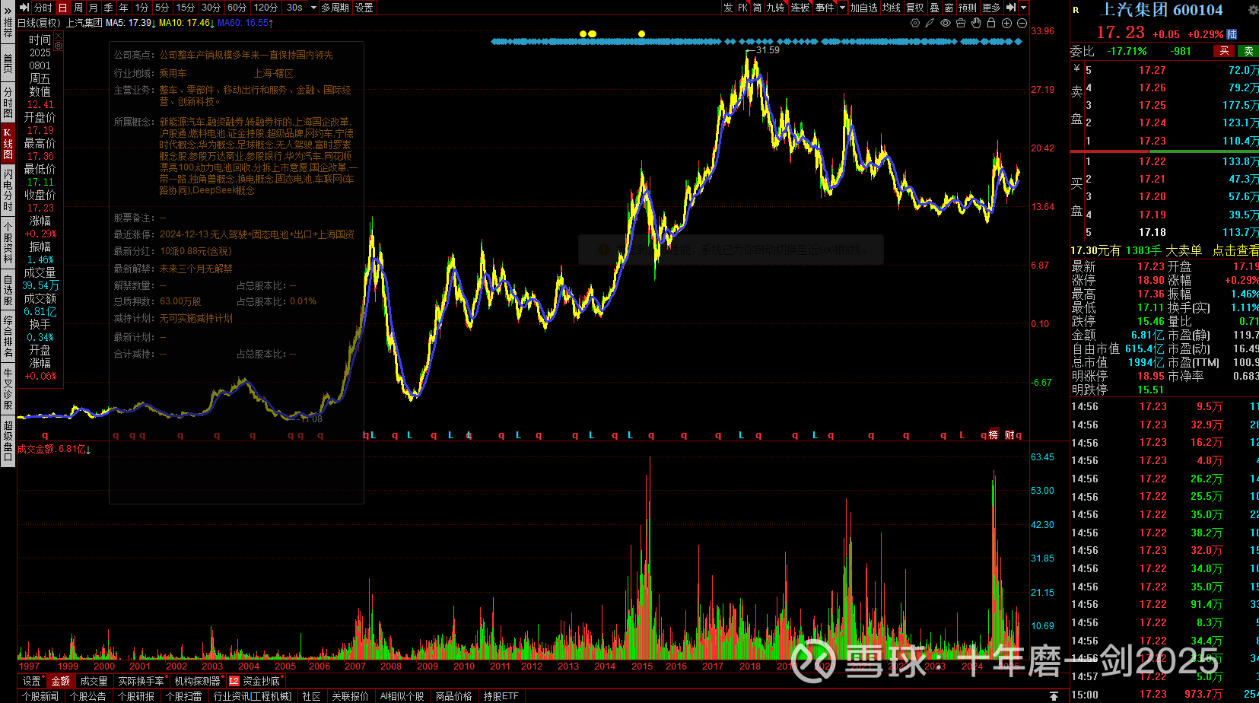Screen dimensions: 1259x703
Task: Open the 个股新闻 bottom tab
Action: tap(40, 696)
